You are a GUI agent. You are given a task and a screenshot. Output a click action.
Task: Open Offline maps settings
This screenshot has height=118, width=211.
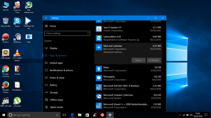[56, 100]
